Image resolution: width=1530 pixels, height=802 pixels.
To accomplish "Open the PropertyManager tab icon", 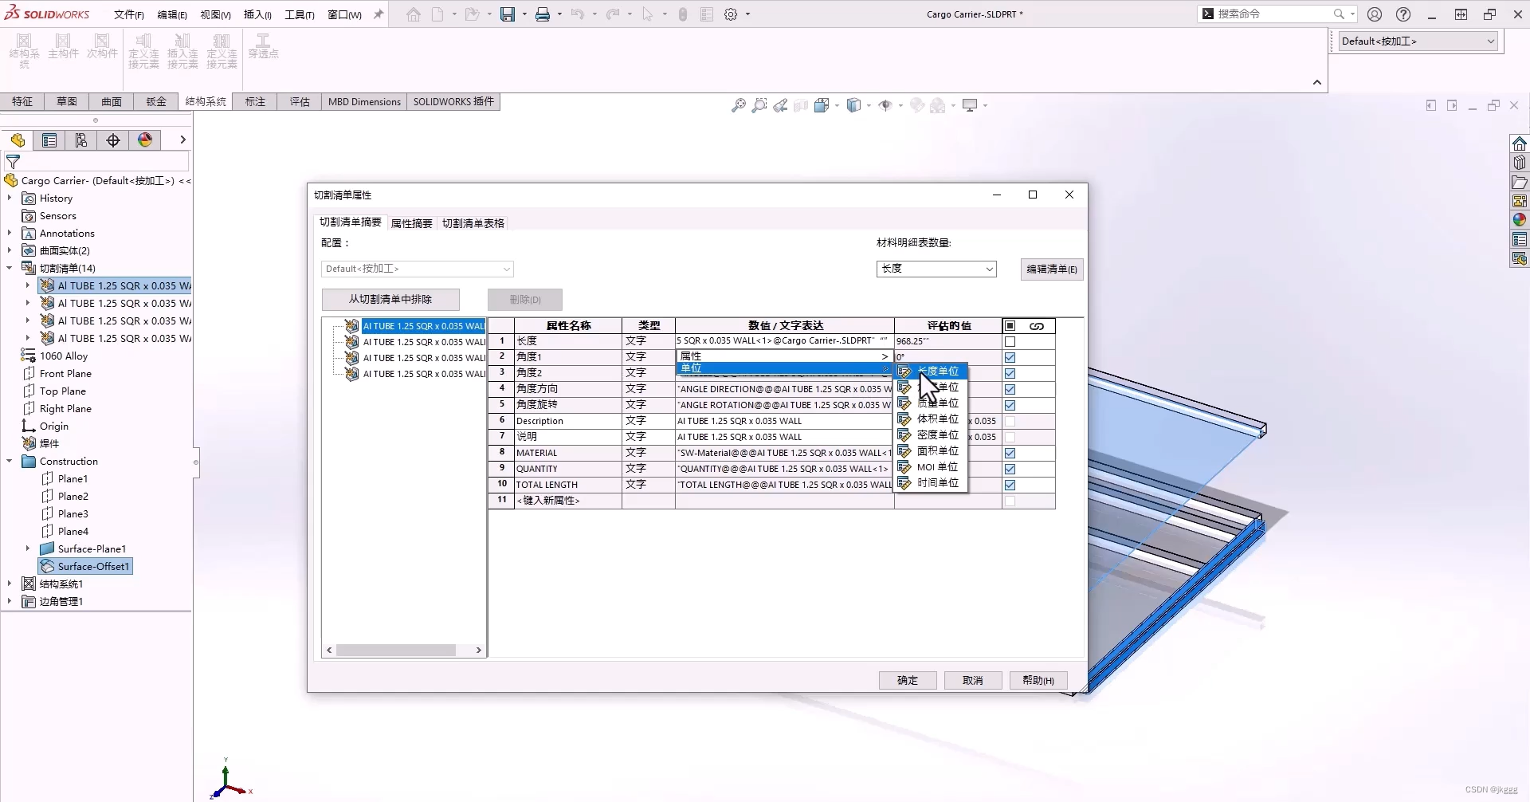I will [49, 140].
